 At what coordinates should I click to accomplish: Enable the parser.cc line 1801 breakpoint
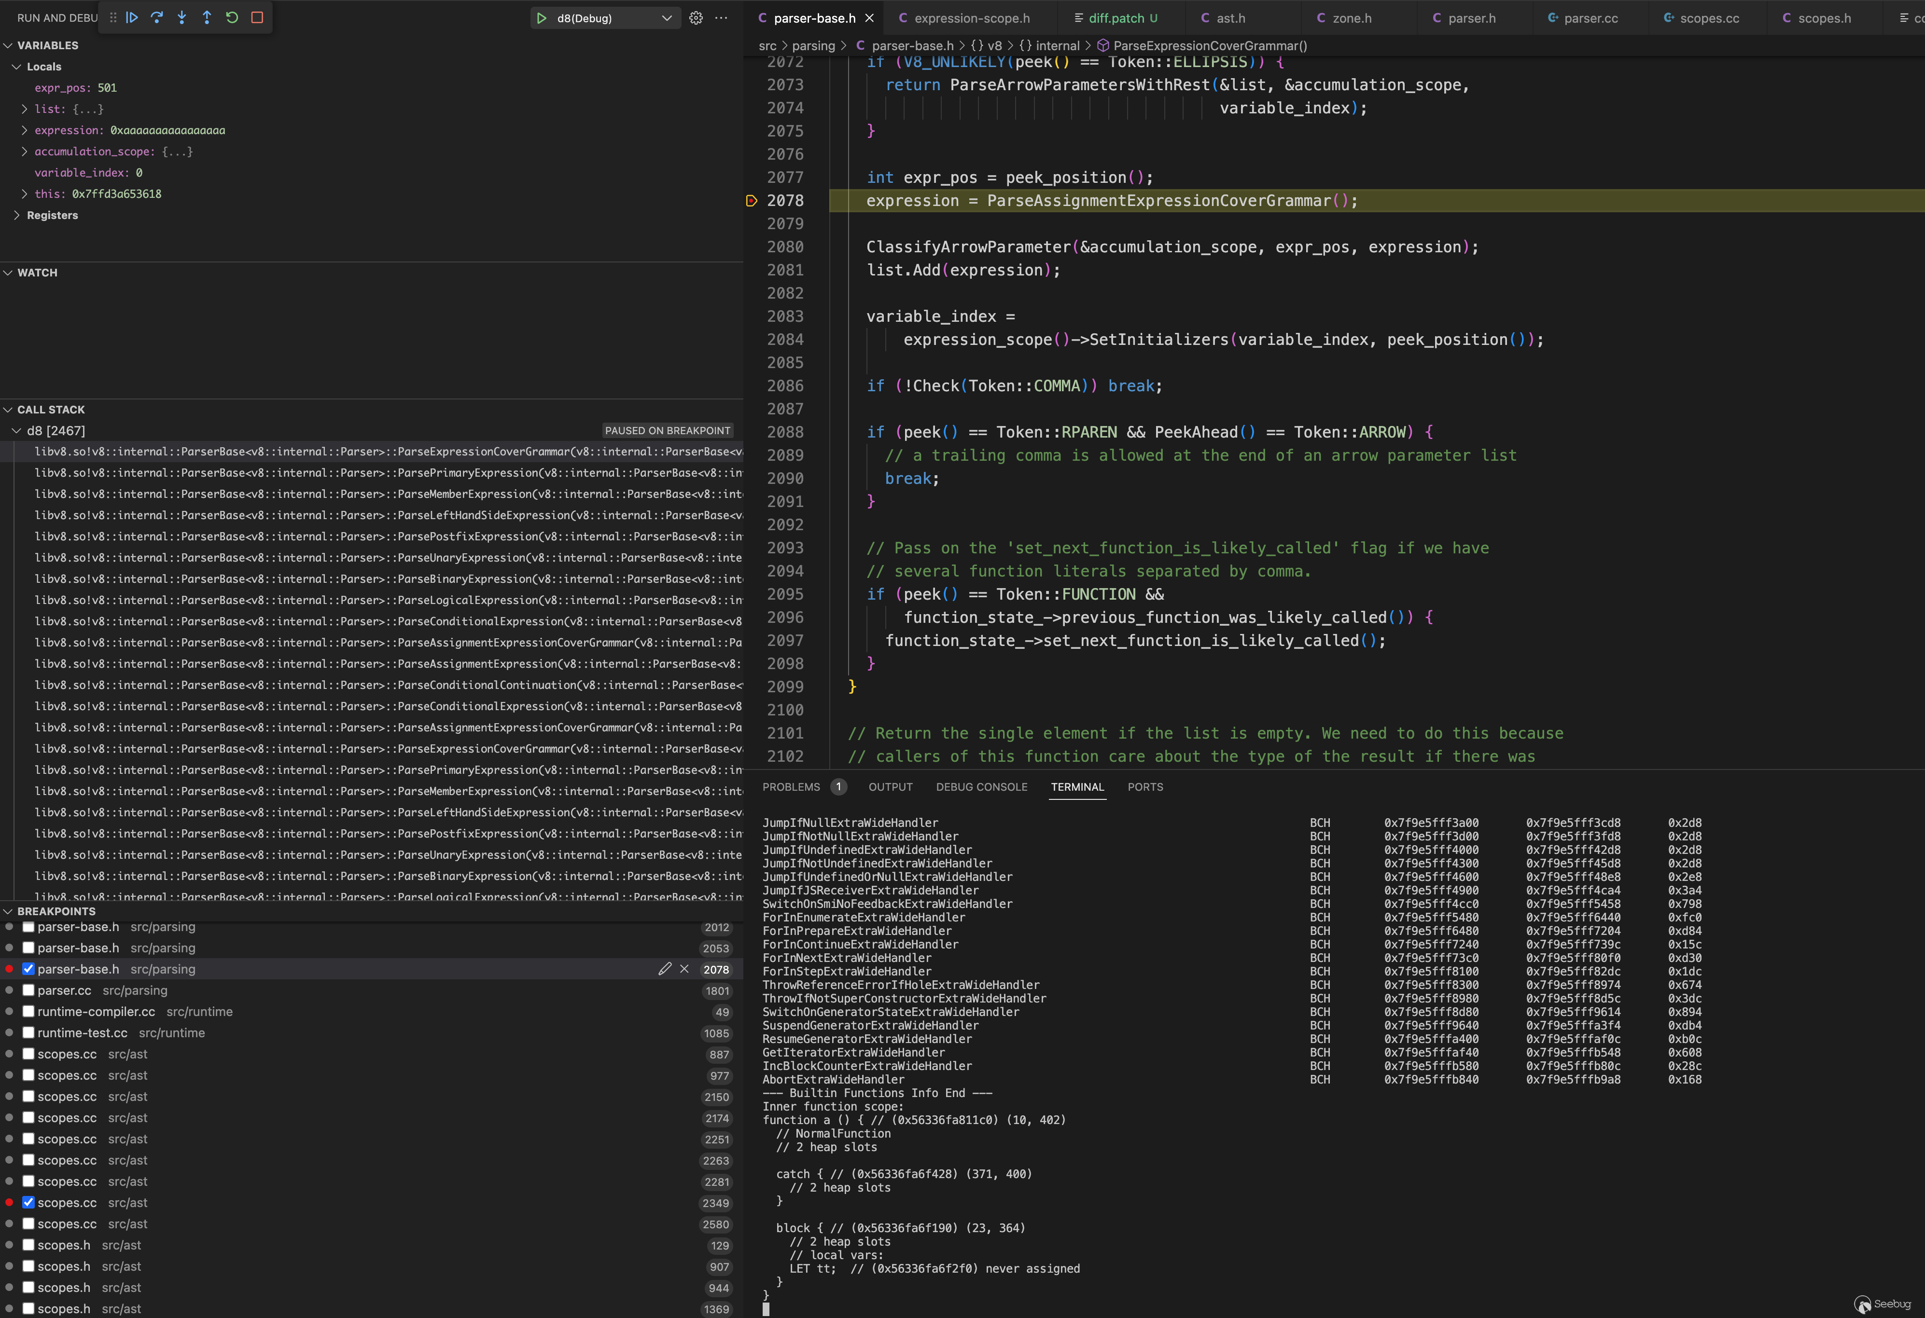pos(28,990)
